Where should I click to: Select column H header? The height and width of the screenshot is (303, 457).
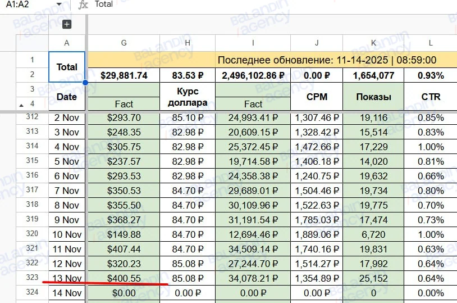click(188, 43)
